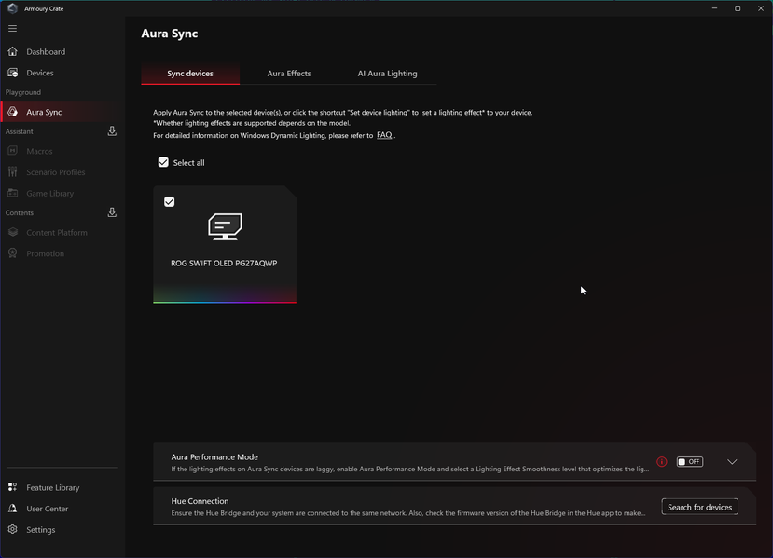Viewport: 773px width, 558px height.
Task: Uncheck the Select all checkbox
Action: (x=163, y=162)
